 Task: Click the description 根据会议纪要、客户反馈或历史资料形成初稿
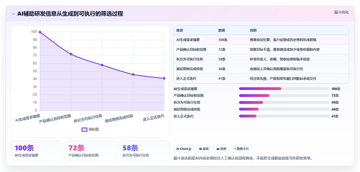(283, 40)
